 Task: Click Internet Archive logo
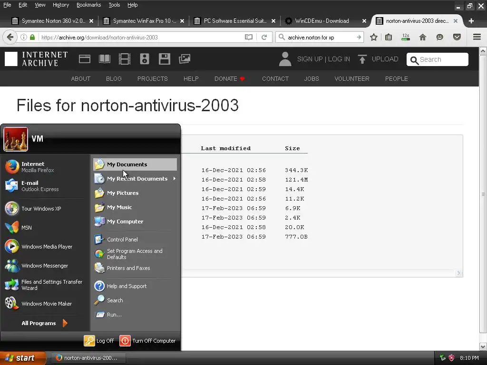(x=36, y=59)
